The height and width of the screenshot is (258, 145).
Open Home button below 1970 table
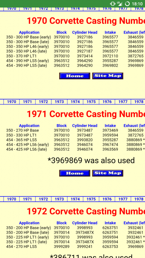(x=75, y=76)
